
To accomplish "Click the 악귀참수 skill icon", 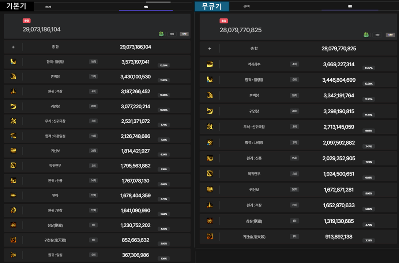I will tap(210, 64).
